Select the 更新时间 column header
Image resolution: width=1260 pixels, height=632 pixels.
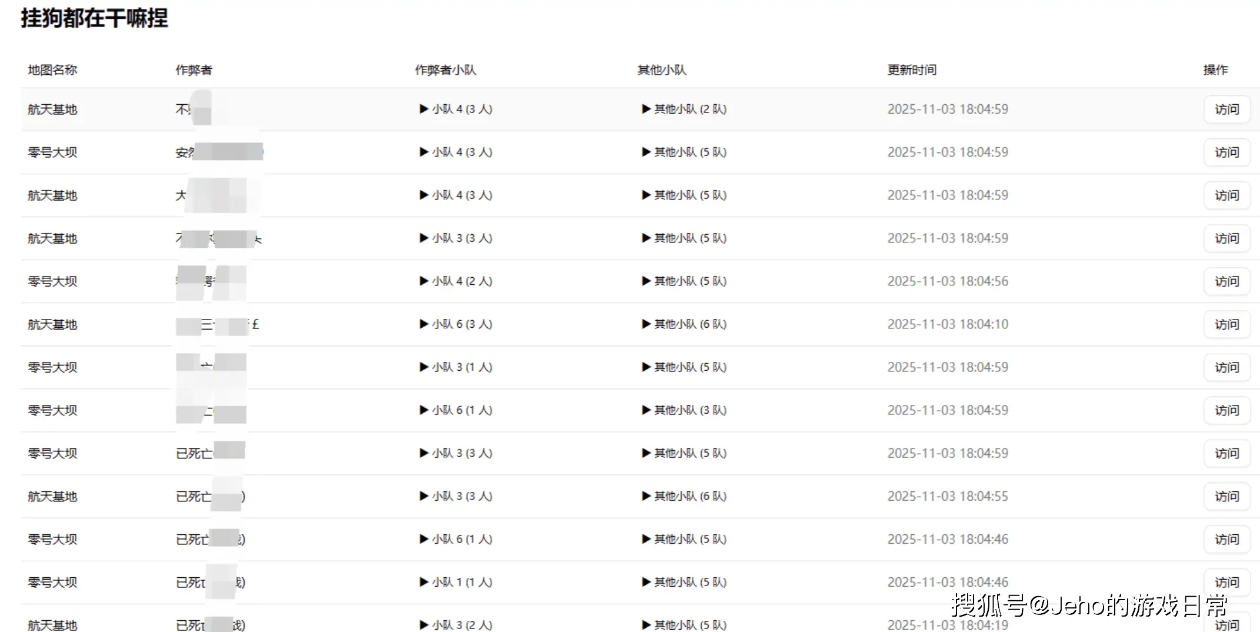click(x=912, y=70)
